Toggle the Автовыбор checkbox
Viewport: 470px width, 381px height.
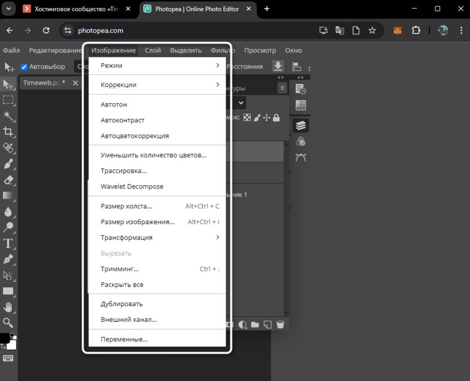pos(24,67)
